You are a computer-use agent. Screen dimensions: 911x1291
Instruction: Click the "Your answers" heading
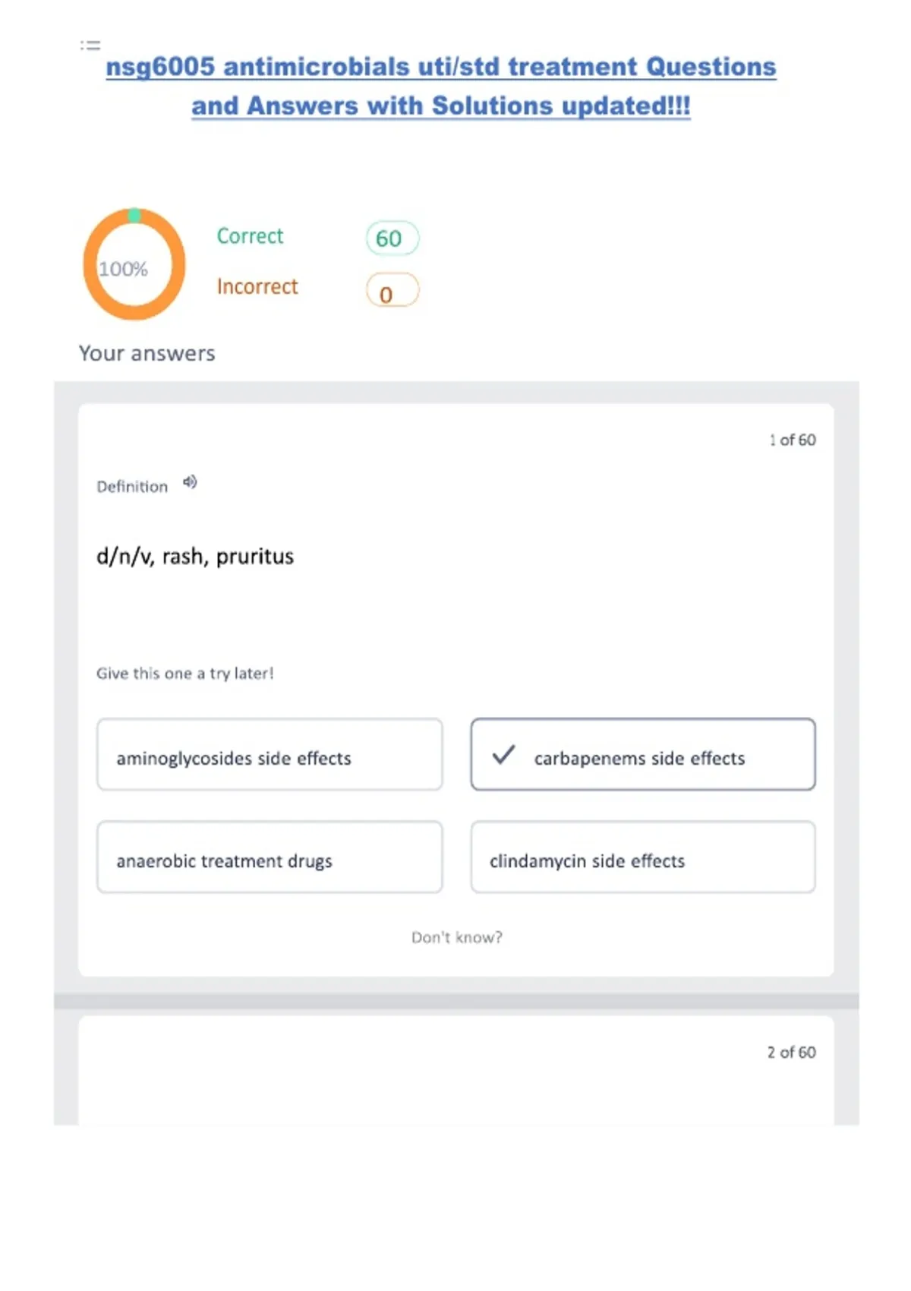tap(147, 353)
